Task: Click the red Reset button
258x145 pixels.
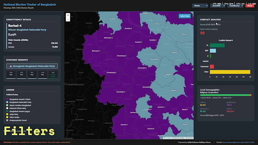Action: (250, 6)
